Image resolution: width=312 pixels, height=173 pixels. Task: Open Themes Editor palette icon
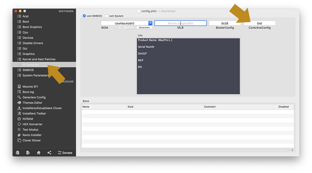19,103
